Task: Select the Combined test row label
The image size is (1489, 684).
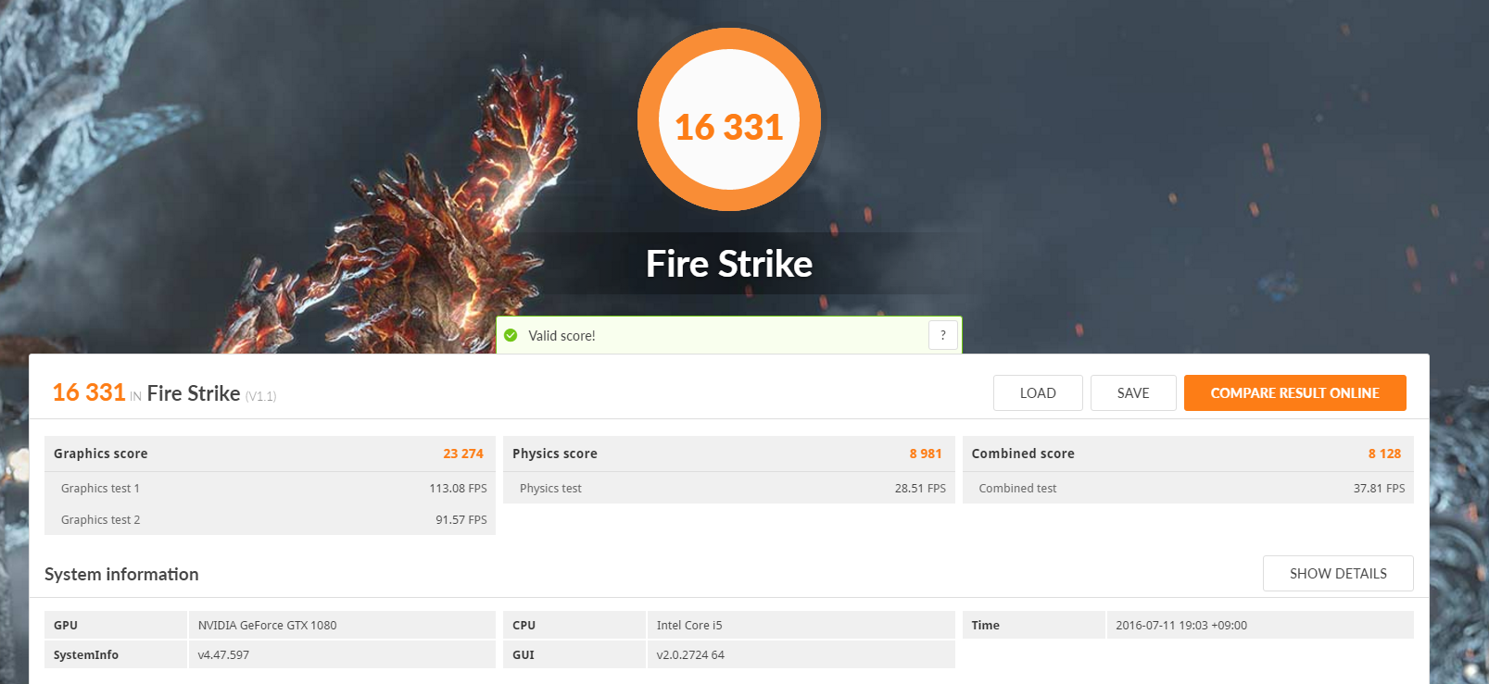Action: click(x=1017, y=488)
